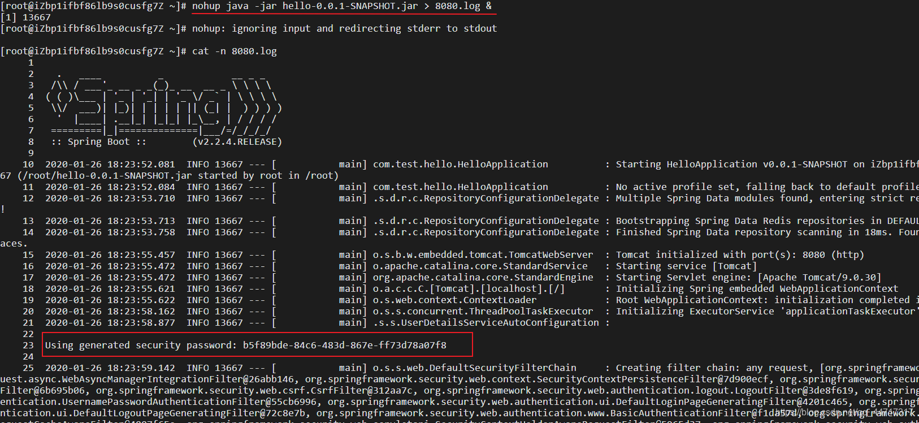Viewport: 919px width, 423px height.
Task: Click 'Tomcat initialized with port(s): 8080 (http)'
Action: point(740,254)
